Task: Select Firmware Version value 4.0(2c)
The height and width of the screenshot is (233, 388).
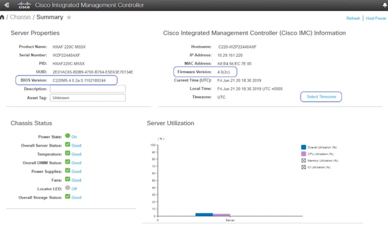Action: pos(223,72)
